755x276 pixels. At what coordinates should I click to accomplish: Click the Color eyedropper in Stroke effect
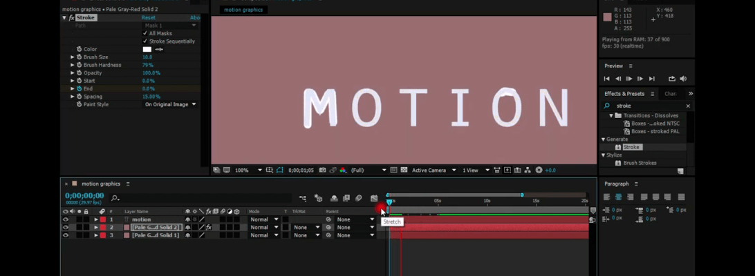(x=159, y=49)
